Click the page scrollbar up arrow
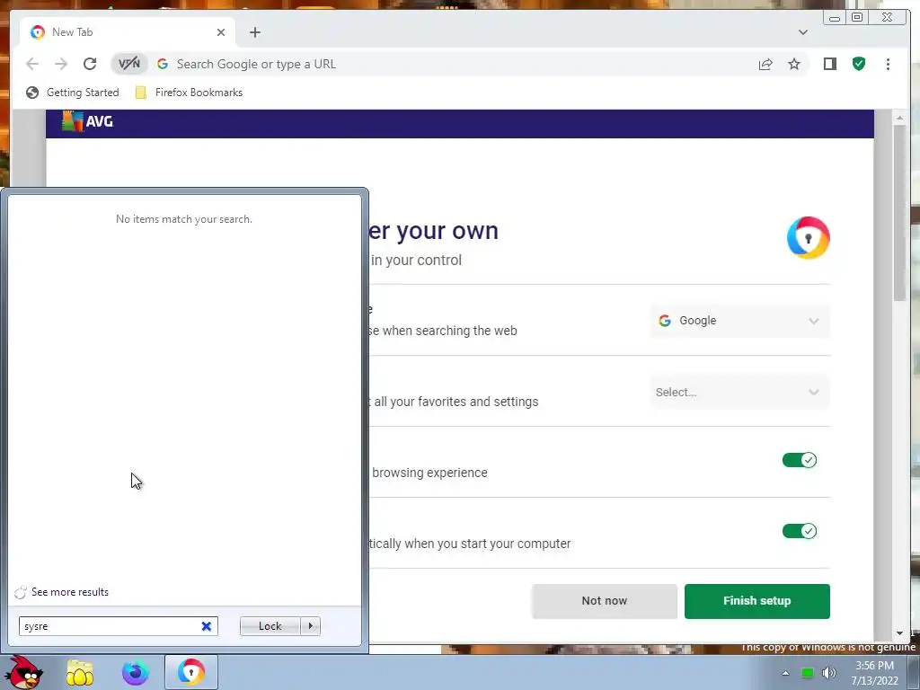This screenshot has height=690, width=920. (x=899, y=119)
